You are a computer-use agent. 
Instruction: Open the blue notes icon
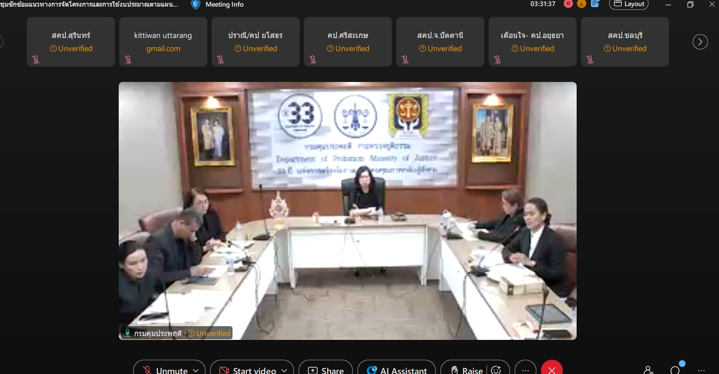(595, 4)
